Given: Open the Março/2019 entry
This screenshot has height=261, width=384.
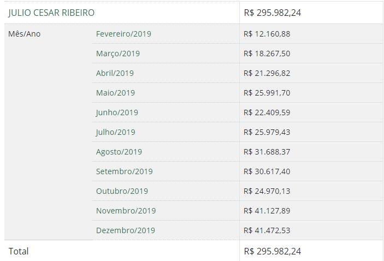Looking at the screenshot, I should click(x=118, y=54).
